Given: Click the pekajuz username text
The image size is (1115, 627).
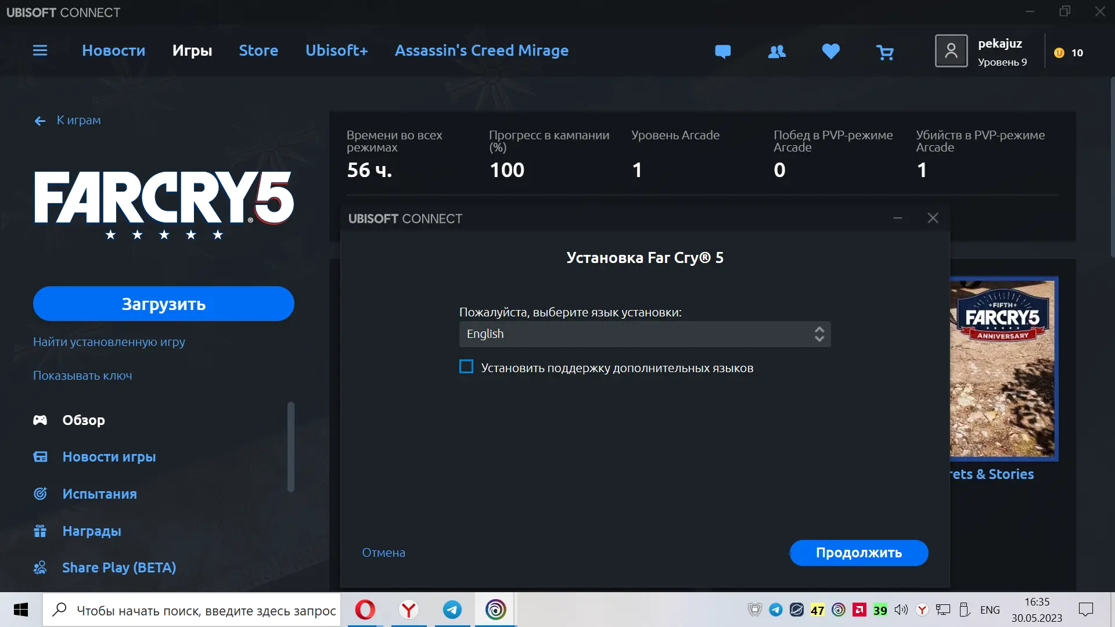Looking at the screenshot, I should click(x=1000, y=44).
